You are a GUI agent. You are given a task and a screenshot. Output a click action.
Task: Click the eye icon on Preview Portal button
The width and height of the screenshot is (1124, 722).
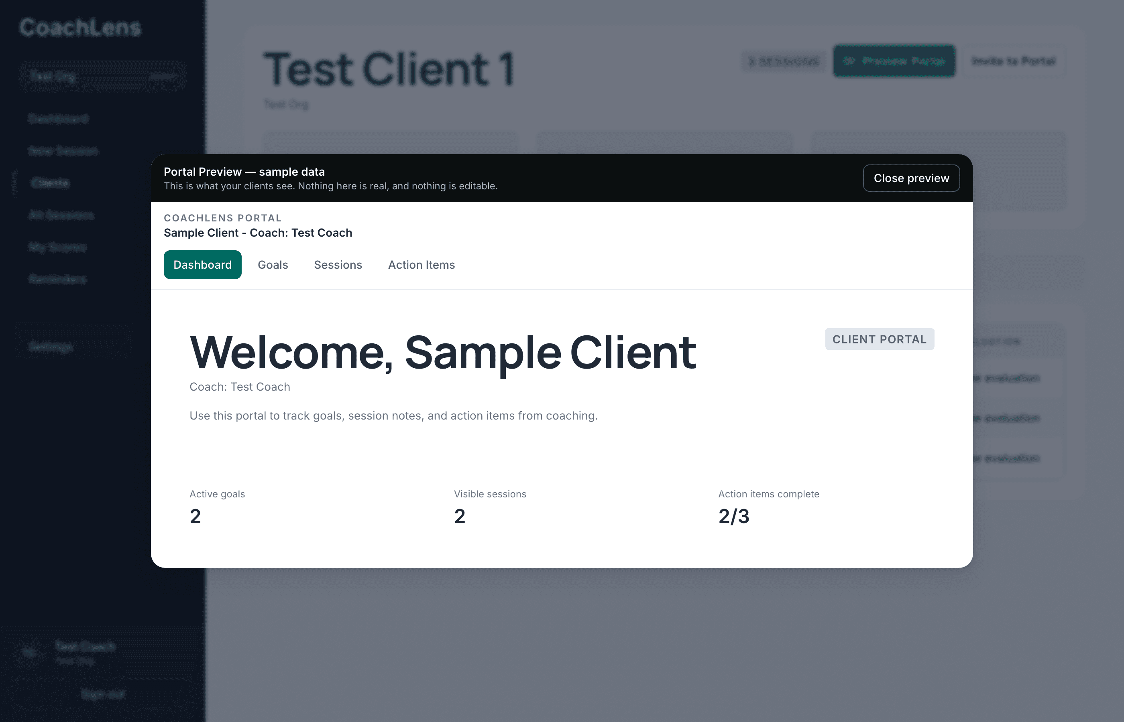849,61
